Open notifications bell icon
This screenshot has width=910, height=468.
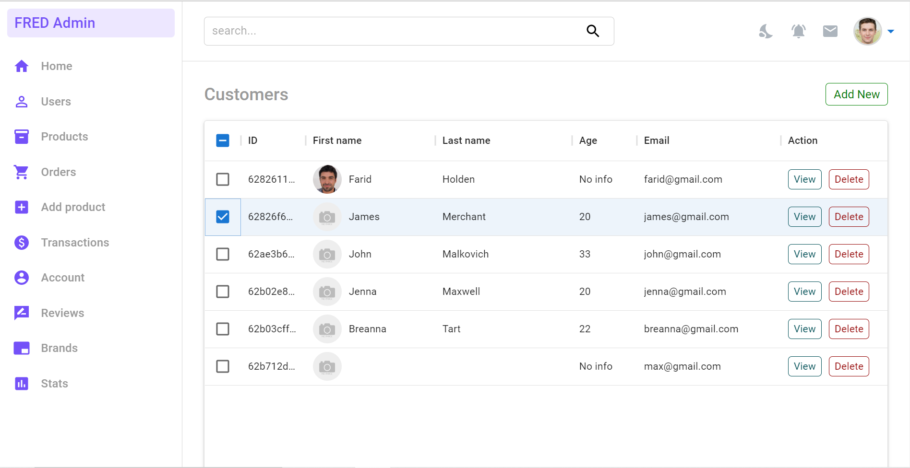(x=799, y=31)
